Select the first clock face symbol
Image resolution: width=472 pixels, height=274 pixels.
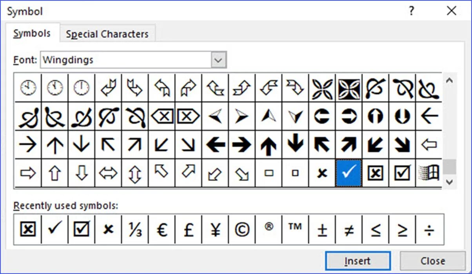[x=28, y=88]
